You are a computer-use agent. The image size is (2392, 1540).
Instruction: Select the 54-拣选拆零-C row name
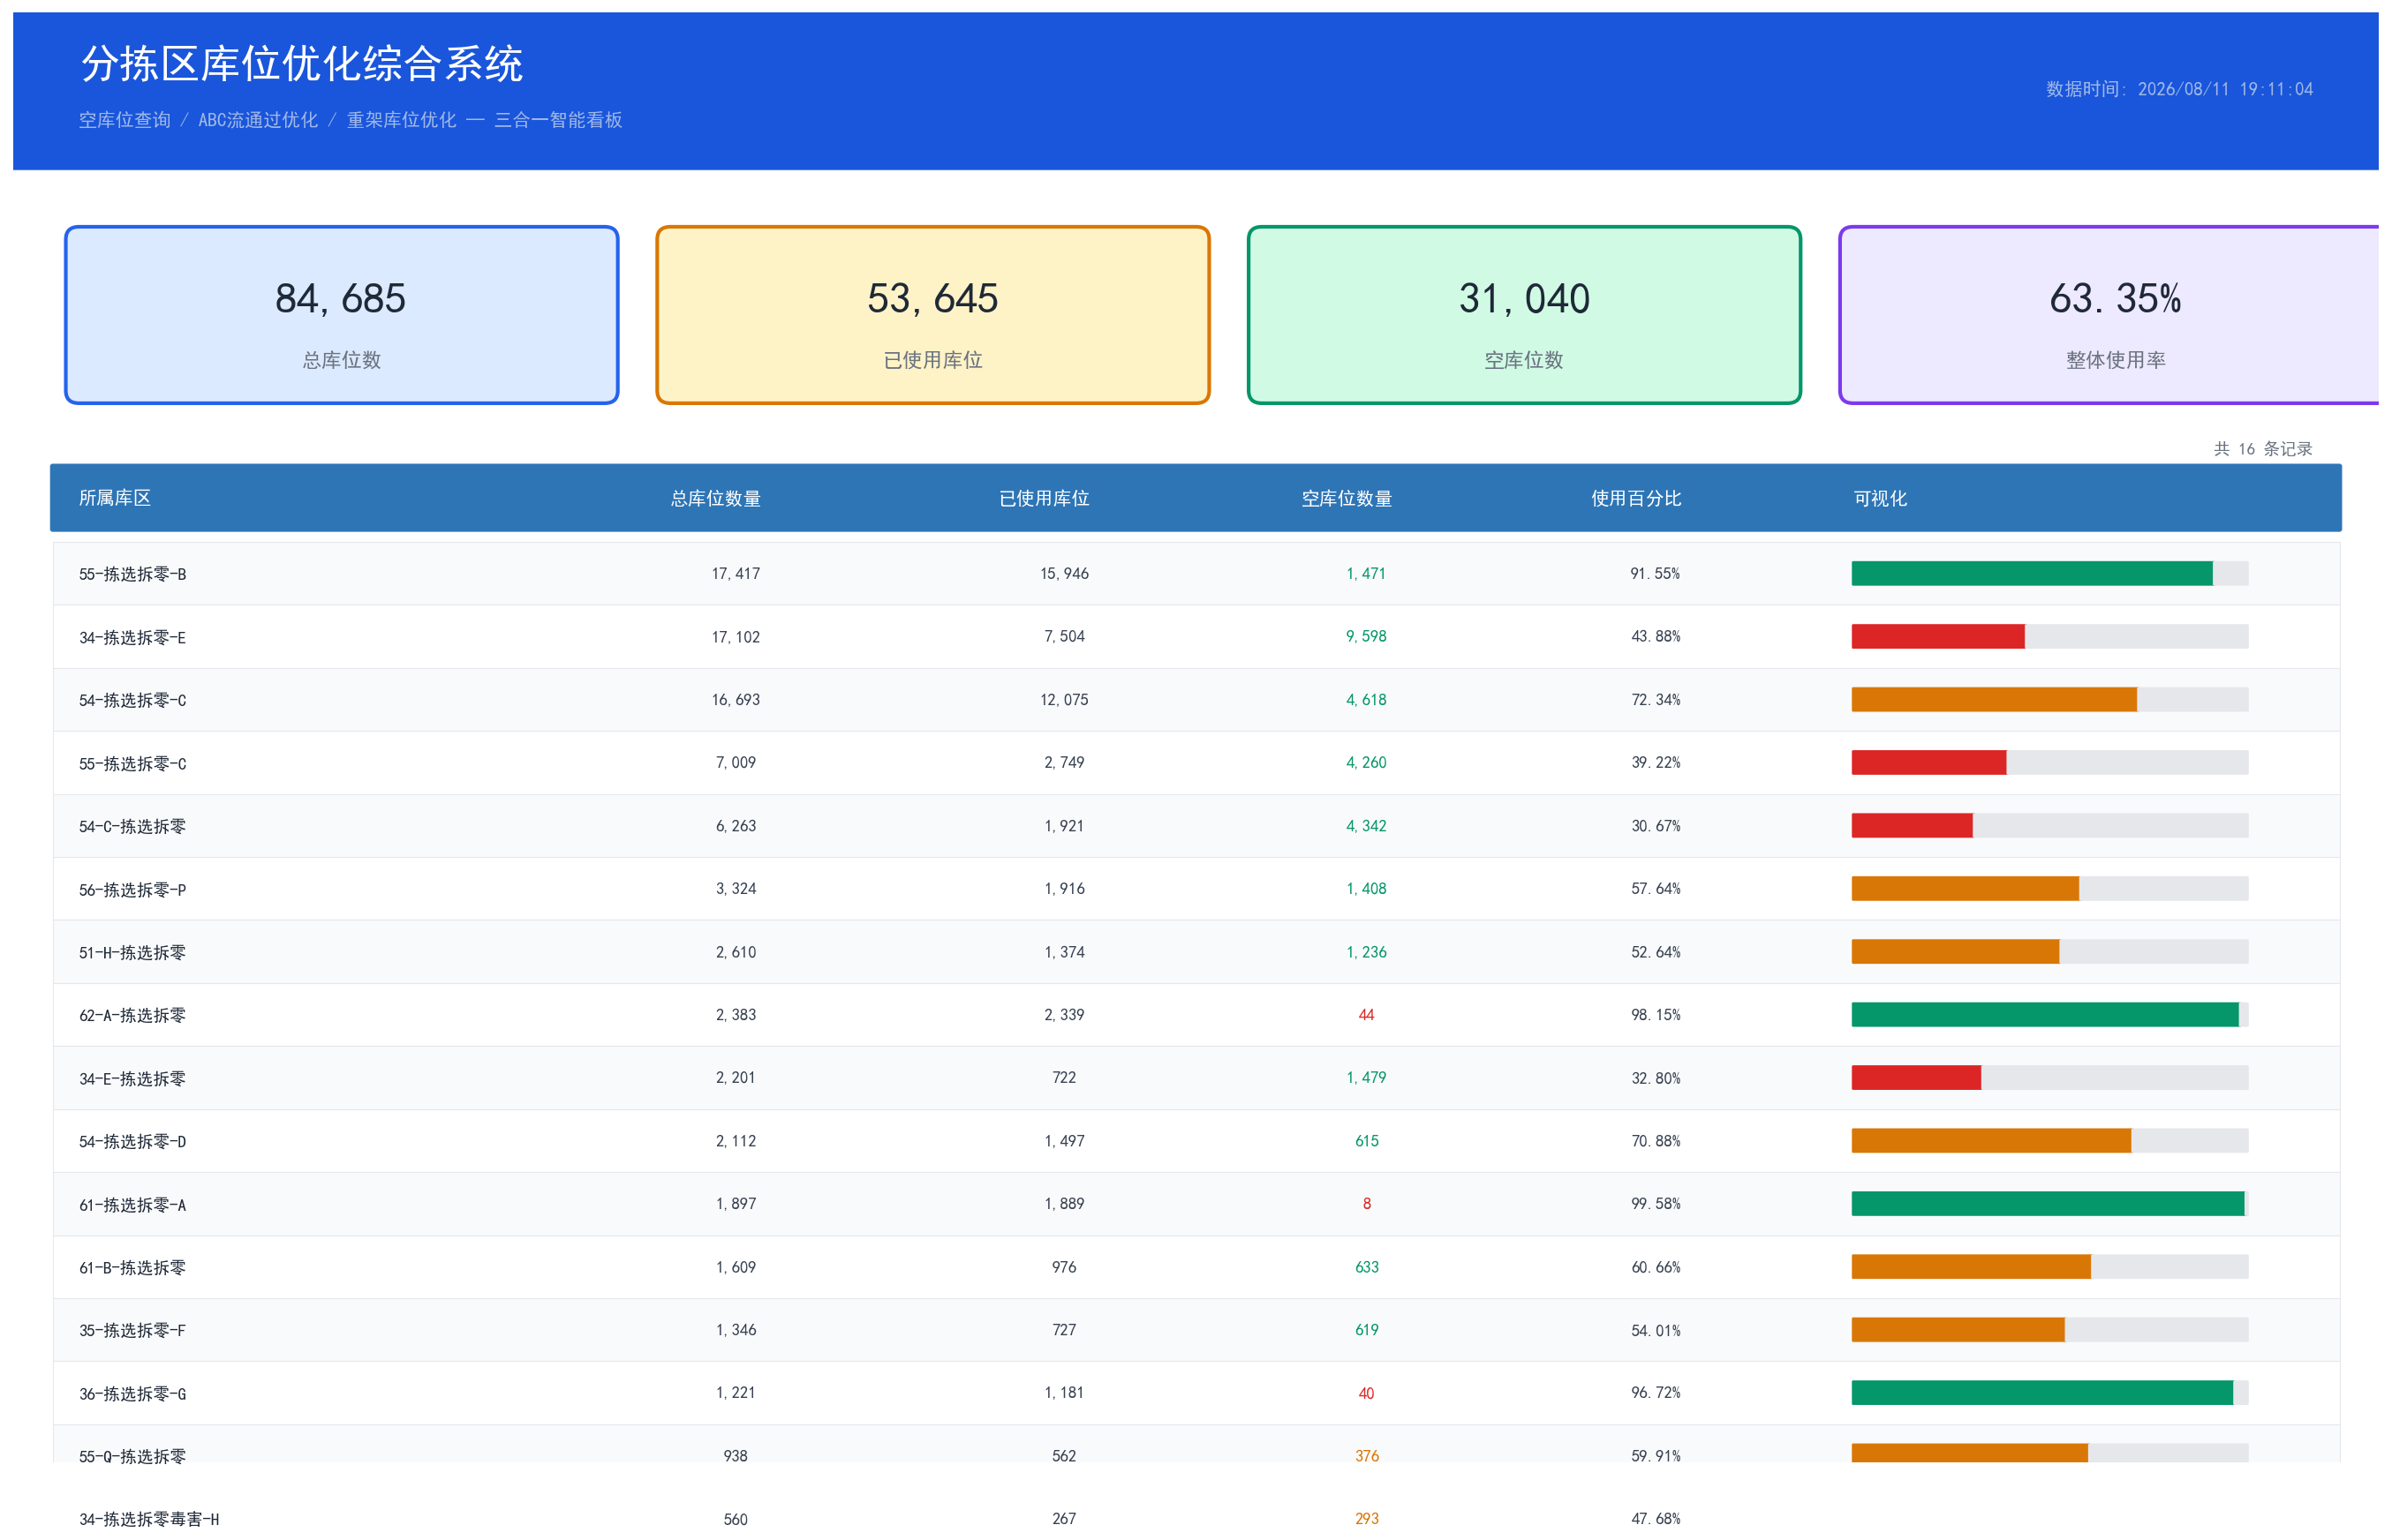tap(133, 700)
